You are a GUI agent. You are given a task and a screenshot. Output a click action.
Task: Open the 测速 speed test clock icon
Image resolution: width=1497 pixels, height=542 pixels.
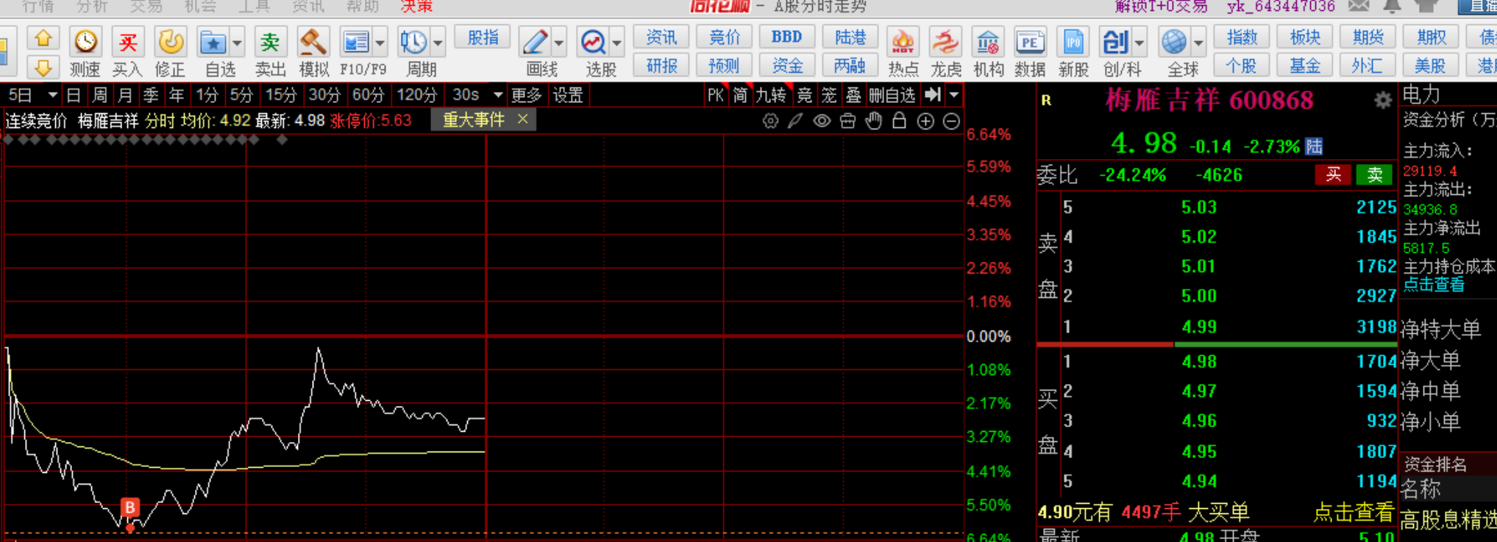(x=85, y=41)
